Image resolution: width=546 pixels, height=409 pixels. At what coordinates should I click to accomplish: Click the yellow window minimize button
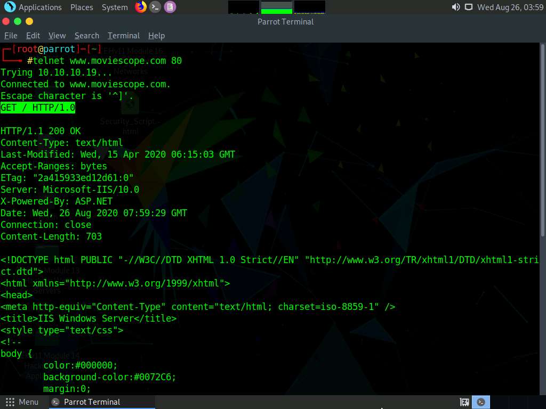29,21
